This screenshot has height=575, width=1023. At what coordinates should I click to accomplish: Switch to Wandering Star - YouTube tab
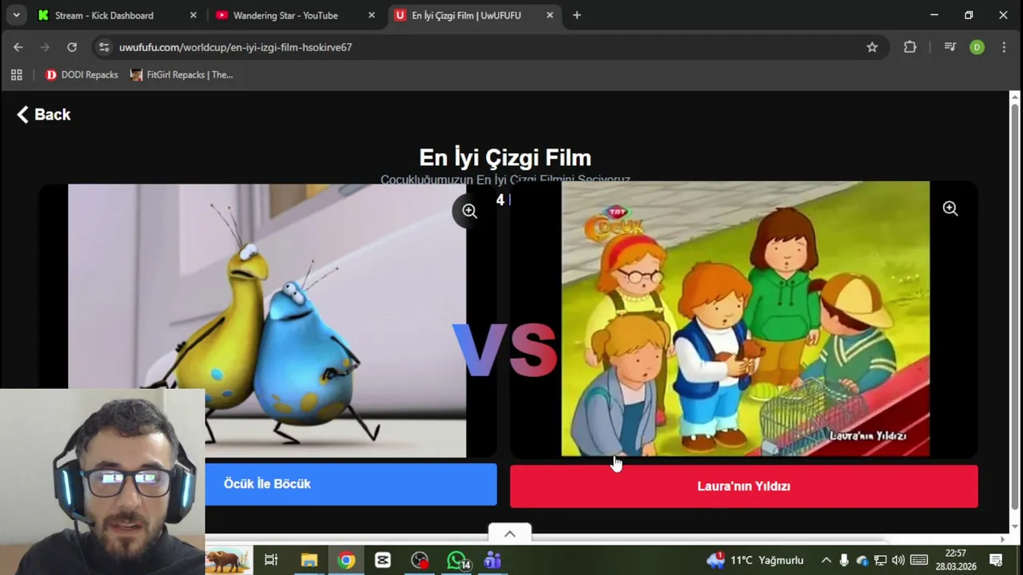coord(294,15)
